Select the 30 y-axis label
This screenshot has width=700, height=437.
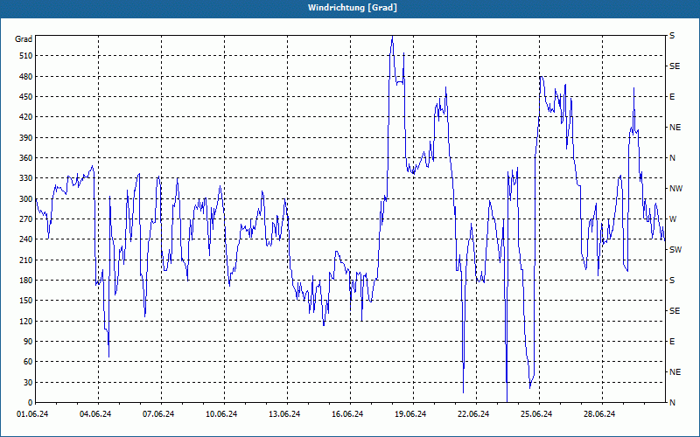tap(28, 382)
